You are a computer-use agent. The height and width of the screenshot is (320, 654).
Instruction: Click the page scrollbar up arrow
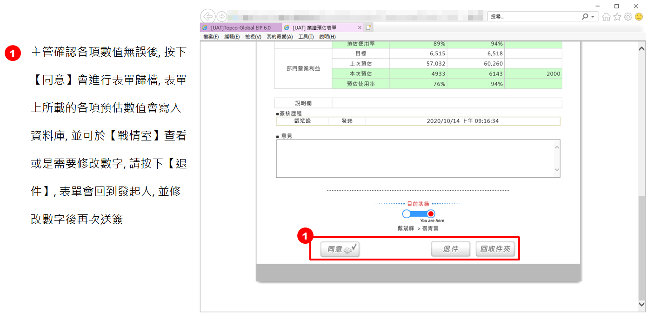641,48
